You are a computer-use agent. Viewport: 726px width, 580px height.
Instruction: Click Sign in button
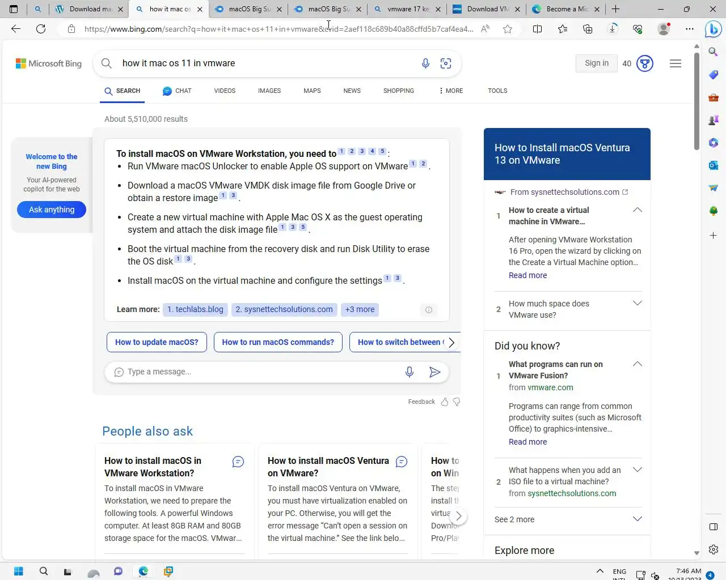pos(597,63)
